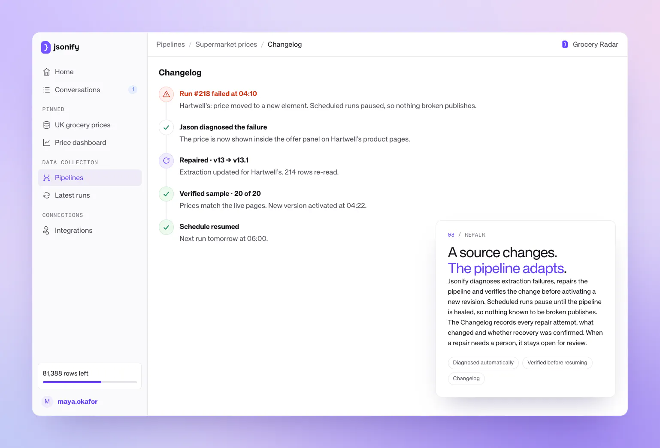
Task: Click the Verified sample 20 of 20 title
Action: tap(220, 194)
